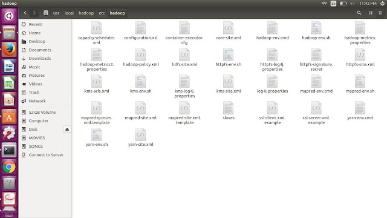
Task: Select the yarn-site.xml file icon
Action: tap(140, 134)
